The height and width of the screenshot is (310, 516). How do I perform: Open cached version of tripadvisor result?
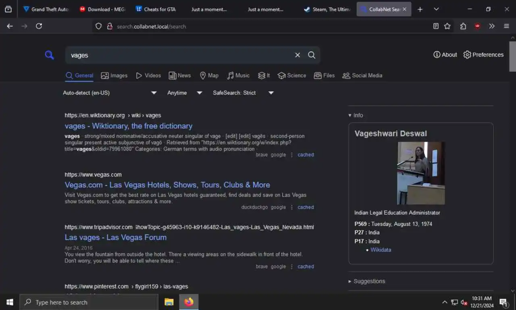coord(306,266)
